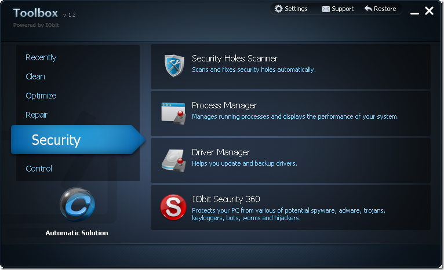The width and height of the screenshot is (444, 270).
Task: Click the Support text link
Action: point(343,9)
